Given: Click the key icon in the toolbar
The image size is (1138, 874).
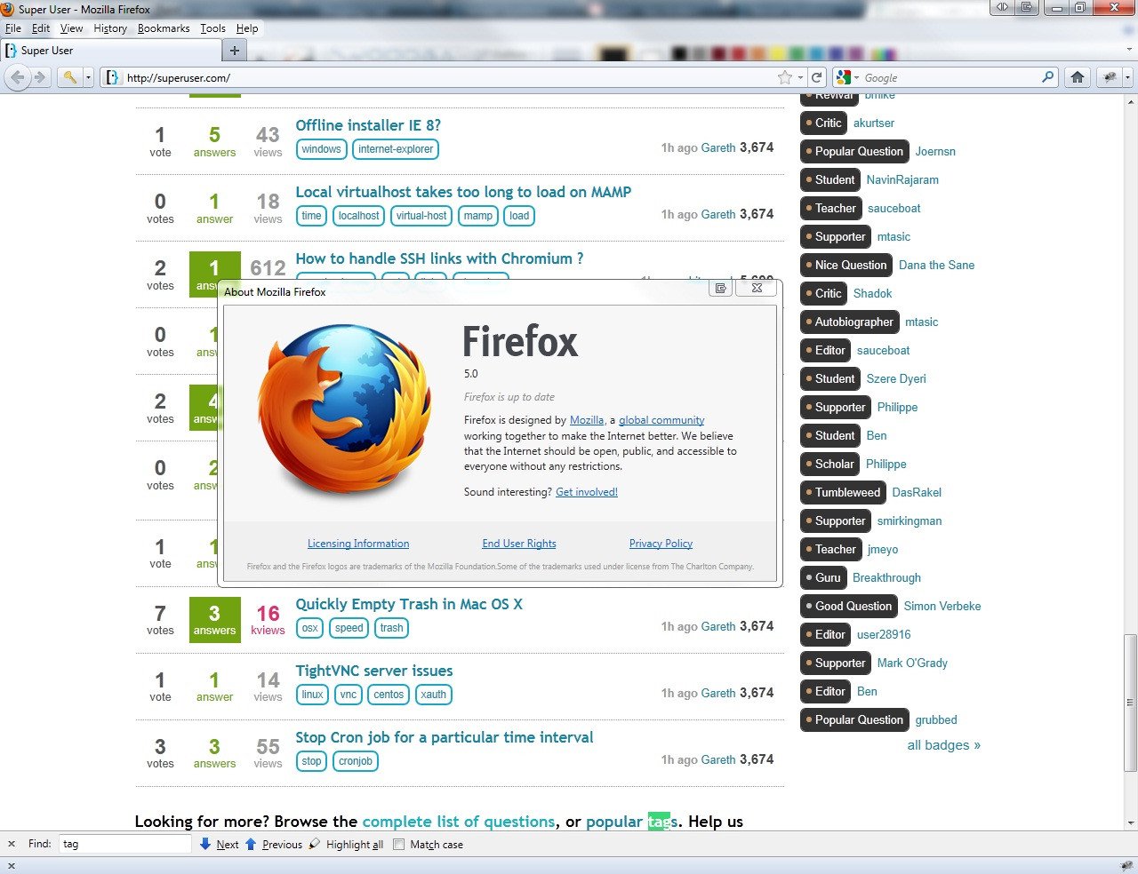Looking at the screenshot, I should coord(69,78).
